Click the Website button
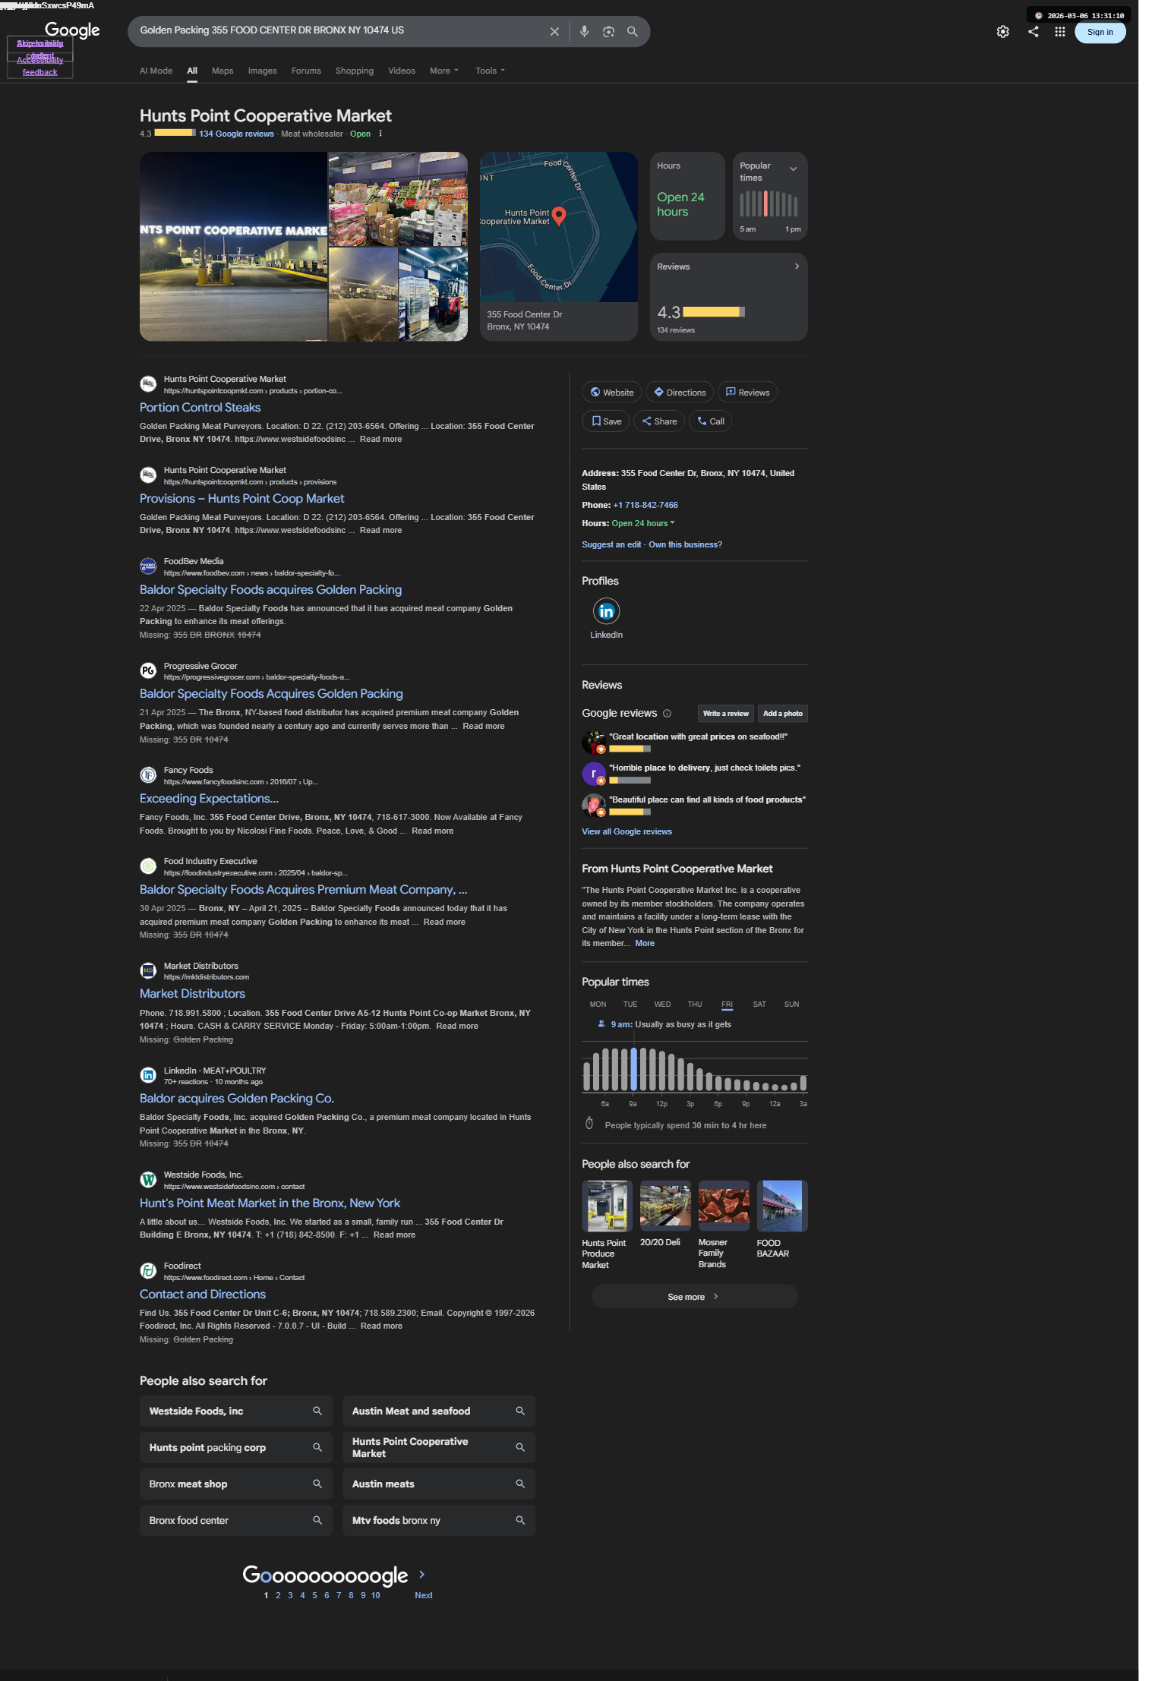The height and width of the screenshot is (1681, 1152). tap(612, 393)
